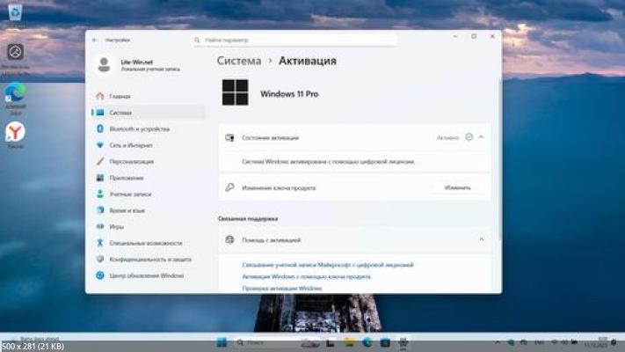Click the Изменить product key button

pyautogui.click(x=457, y=187)
